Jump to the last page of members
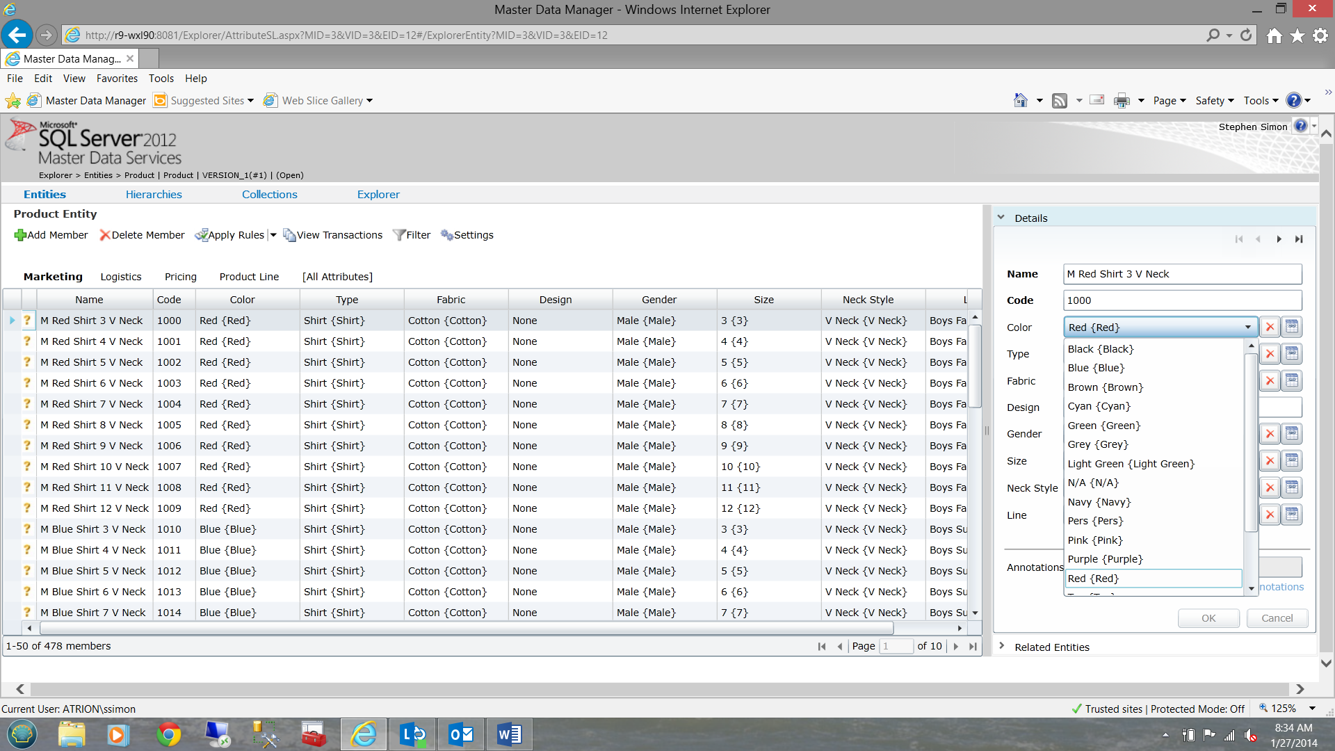The width and height of the screenshot is (1335, 751). 973,646
